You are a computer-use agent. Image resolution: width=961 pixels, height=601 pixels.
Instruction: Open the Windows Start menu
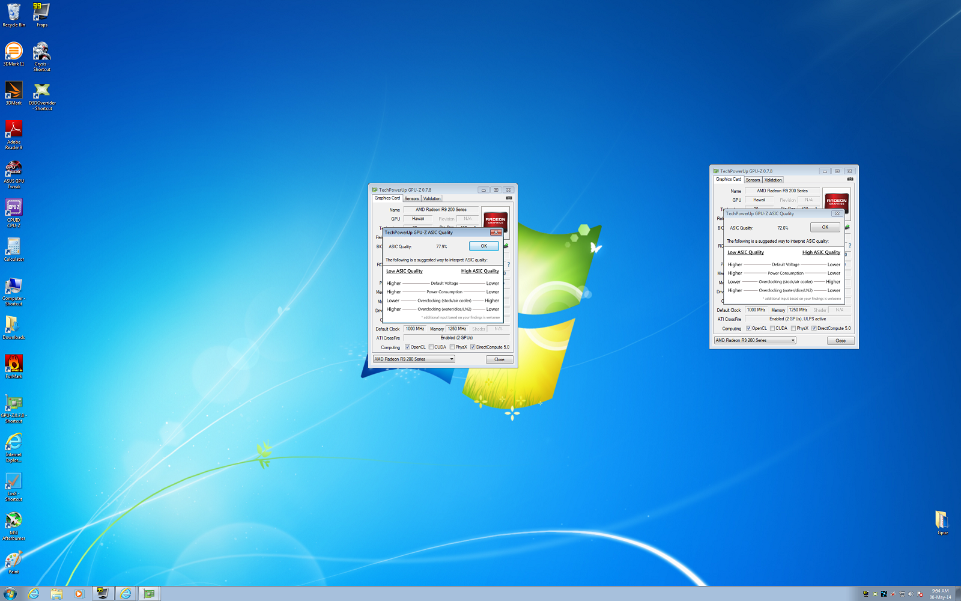(x=10, y=594)
